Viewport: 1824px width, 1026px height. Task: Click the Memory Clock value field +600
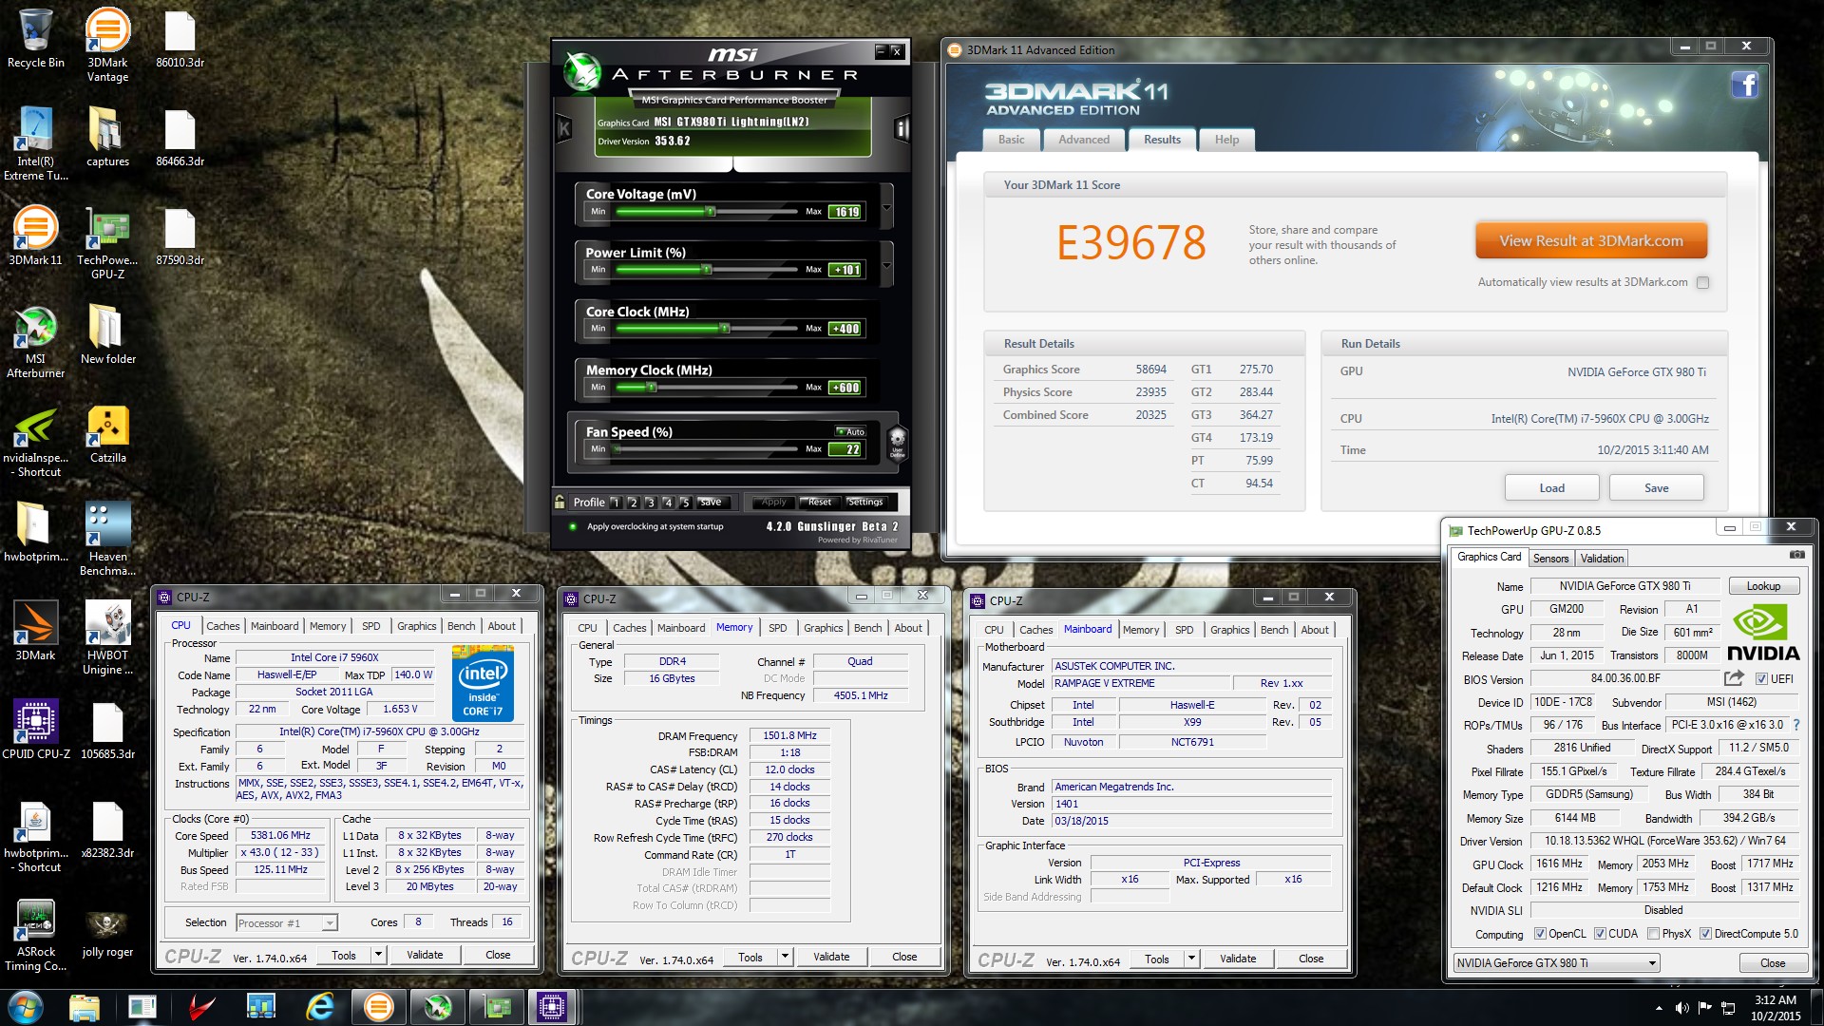[x=846, y=388]
